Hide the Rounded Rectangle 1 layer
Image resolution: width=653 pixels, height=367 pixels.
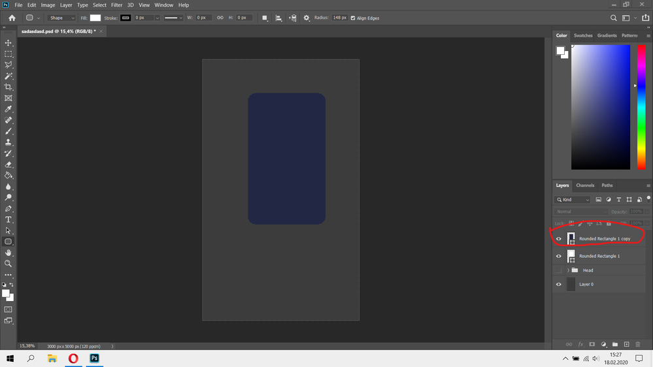[559, 257]
